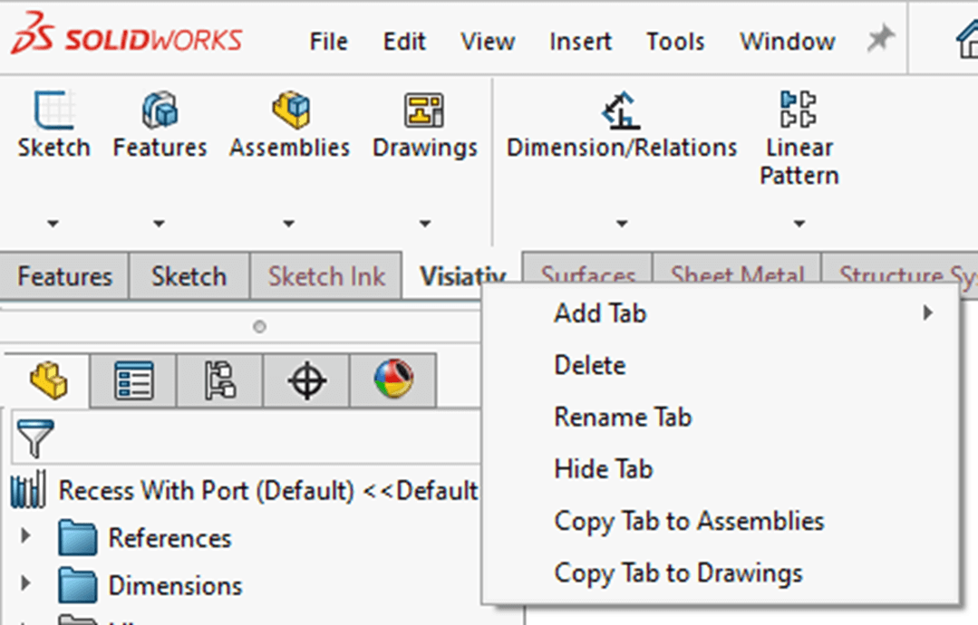Select Hide Tab in the menu
The image size is (978, 625).
pos(603,468)
